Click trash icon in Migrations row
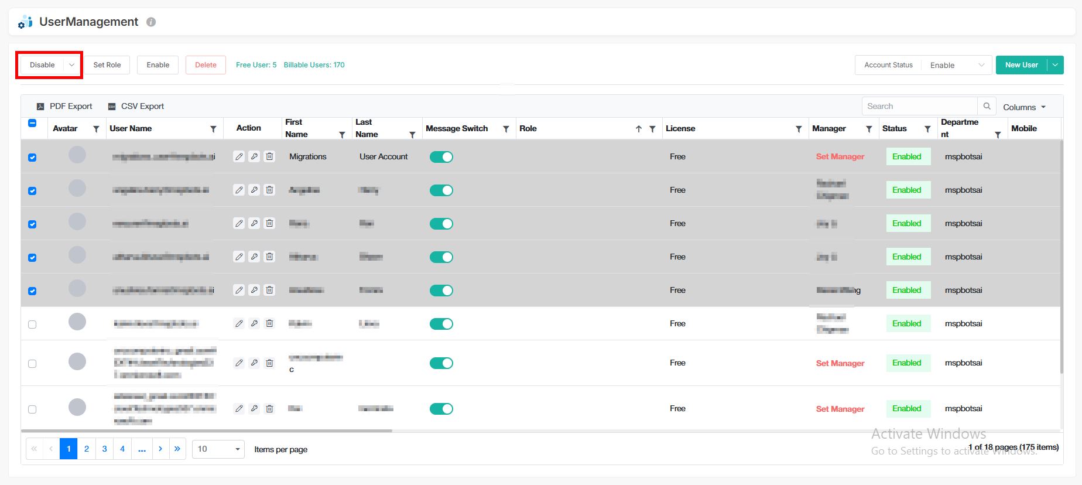Image resolution: width=1082 pixels, height=485 pixels. (x=269, y=156)
